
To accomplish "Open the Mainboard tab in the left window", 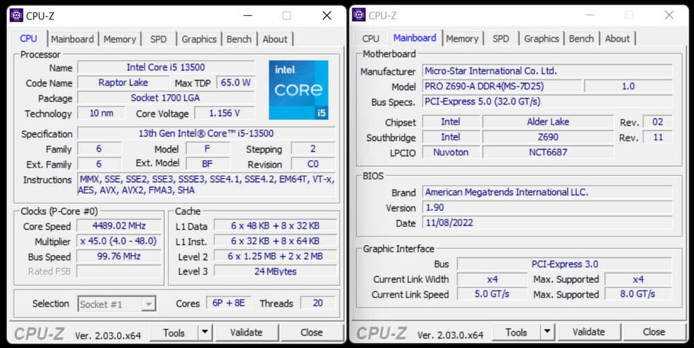I will click(72, 39).
